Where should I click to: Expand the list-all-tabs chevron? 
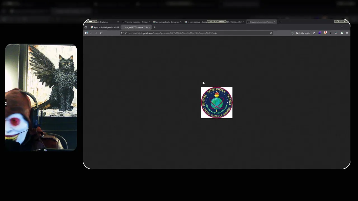pos(342,27)
